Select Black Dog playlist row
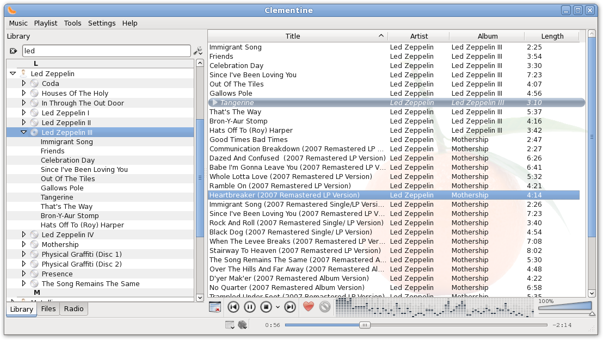This screenshot has height=340, width=603. [394, 232]
